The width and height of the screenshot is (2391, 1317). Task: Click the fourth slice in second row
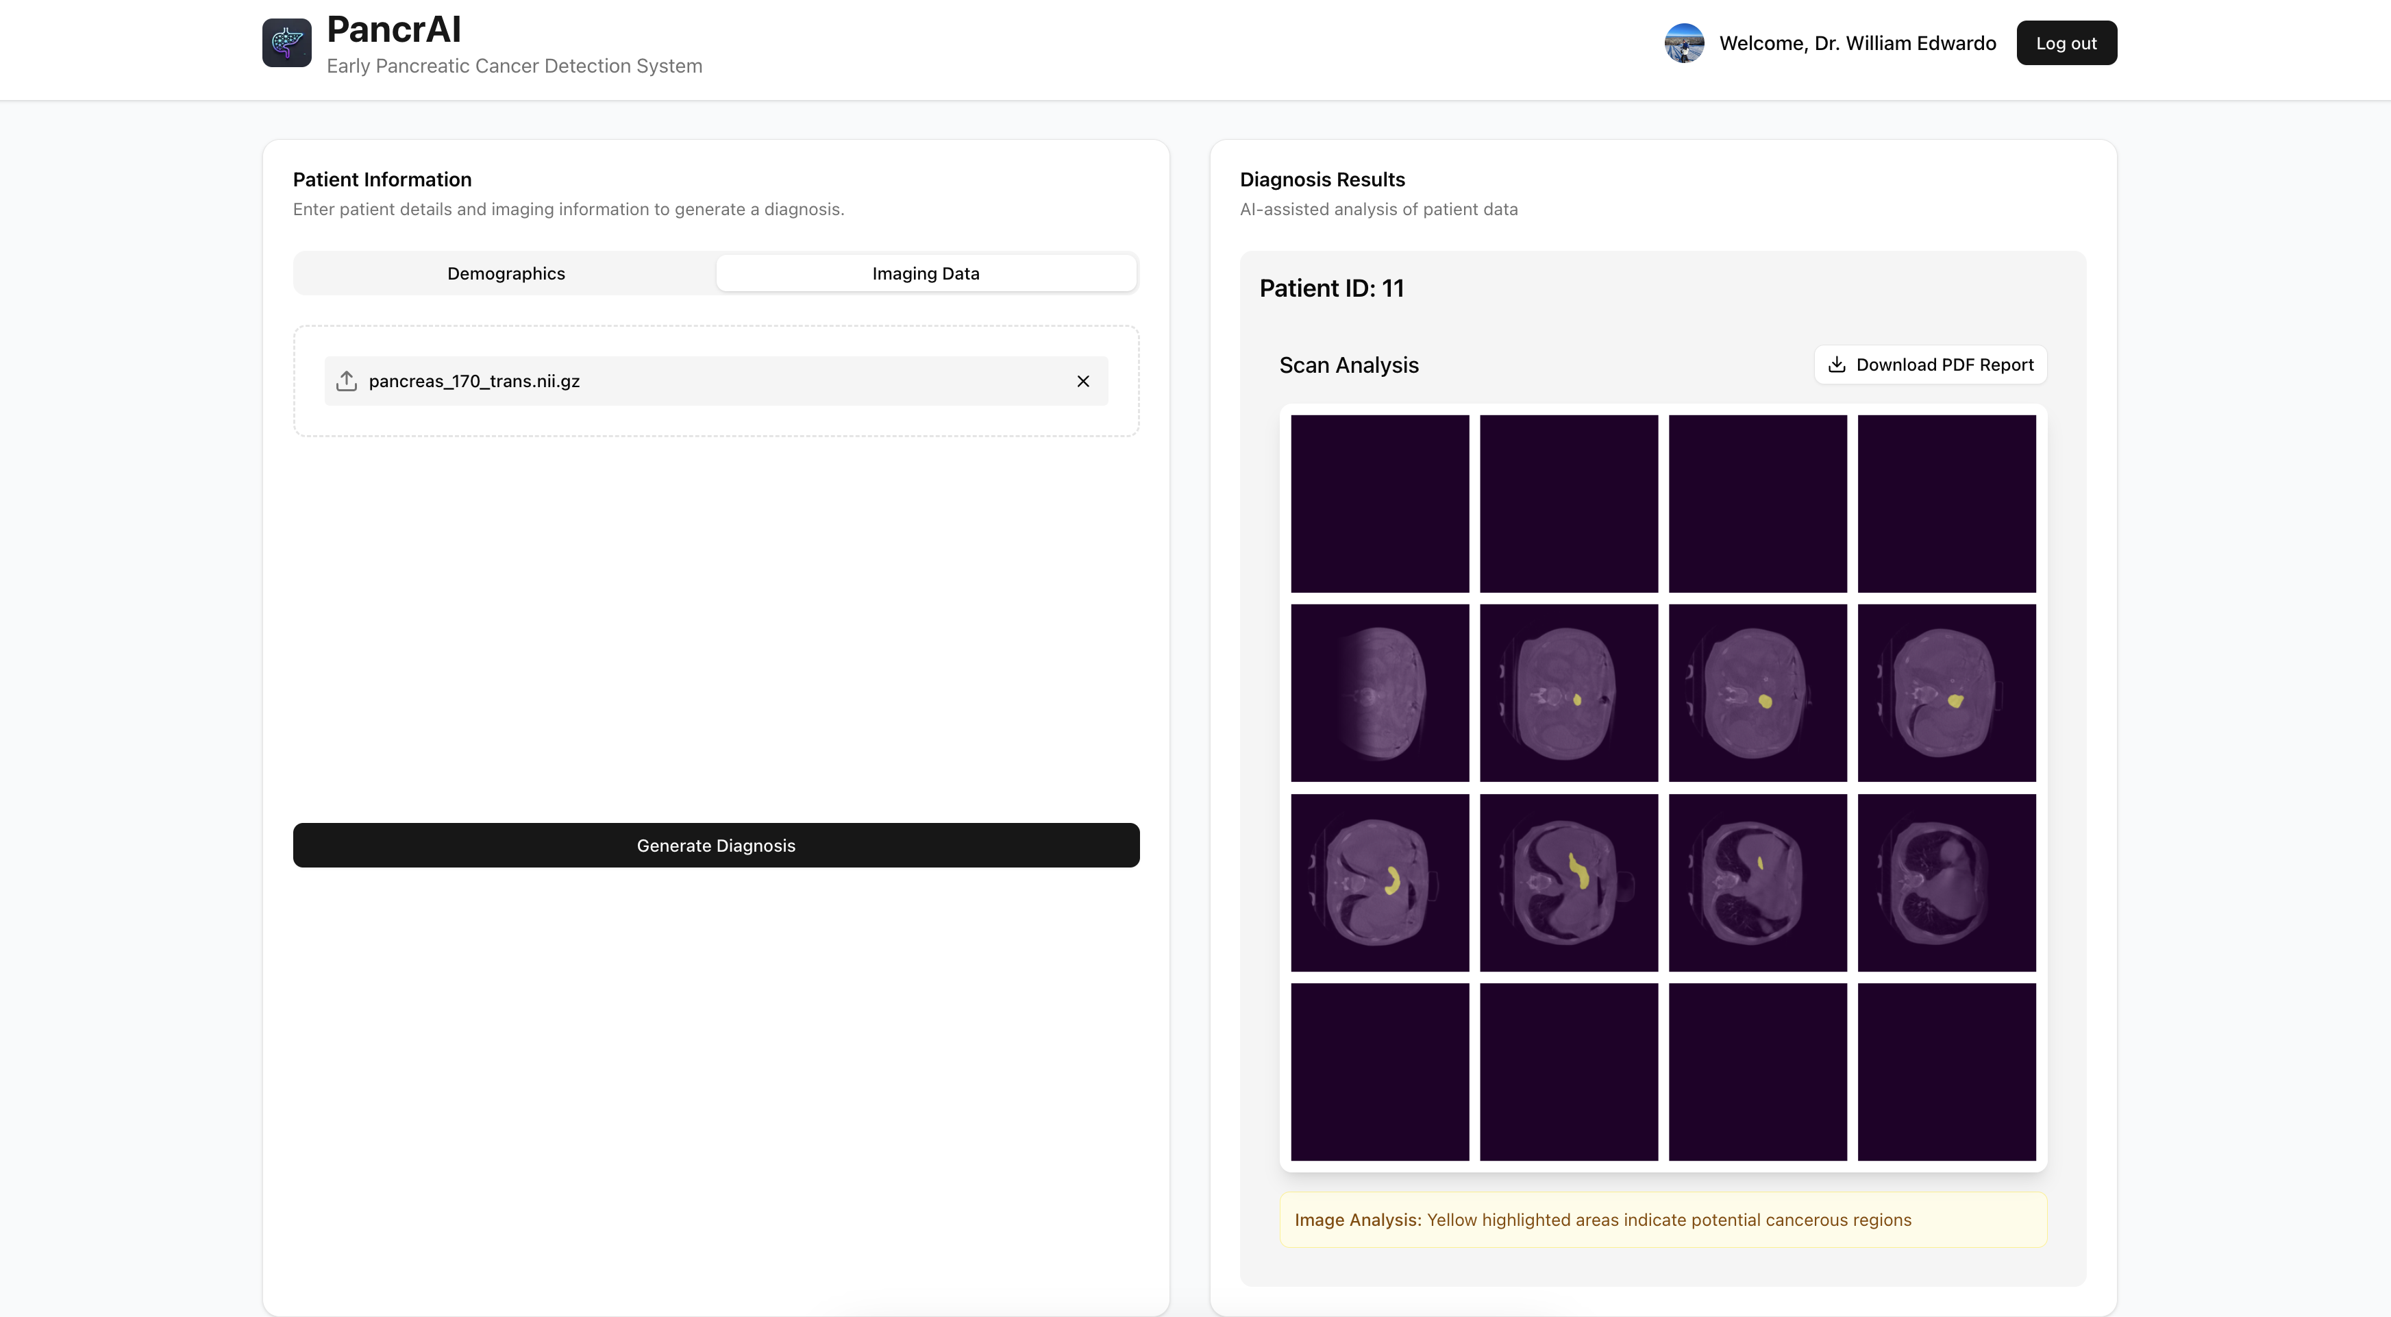click(x=1946, y=692)
